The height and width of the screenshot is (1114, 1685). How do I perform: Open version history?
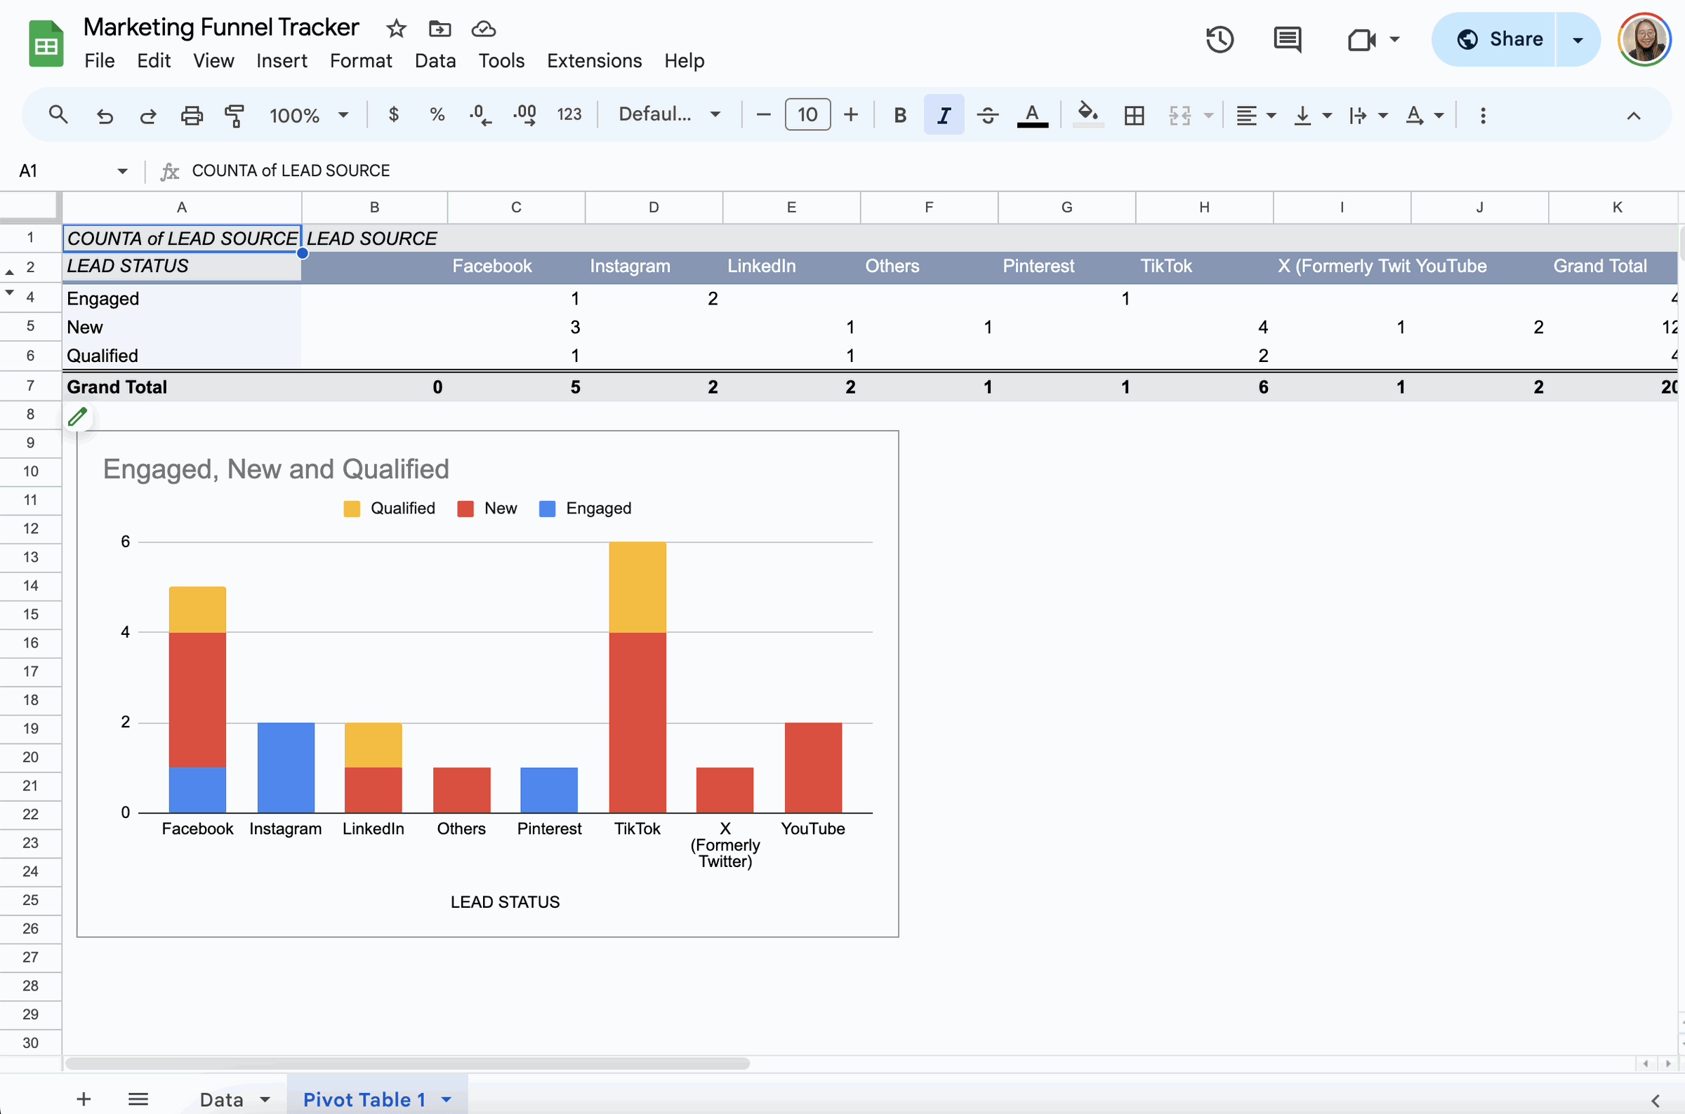1220,39
